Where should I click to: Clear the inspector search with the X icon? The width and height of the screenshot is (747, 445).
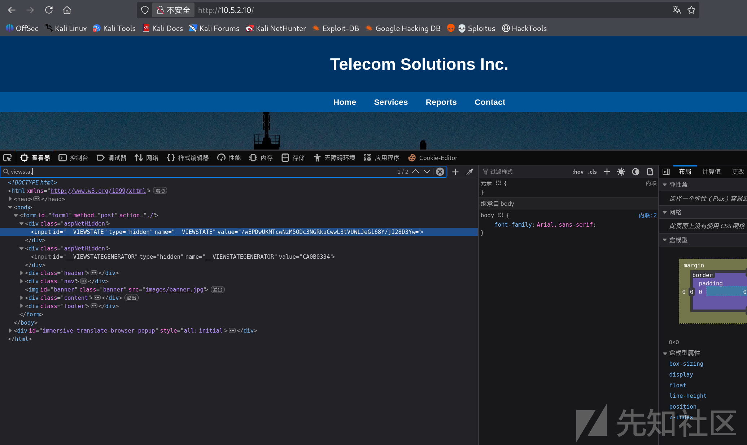440,172
